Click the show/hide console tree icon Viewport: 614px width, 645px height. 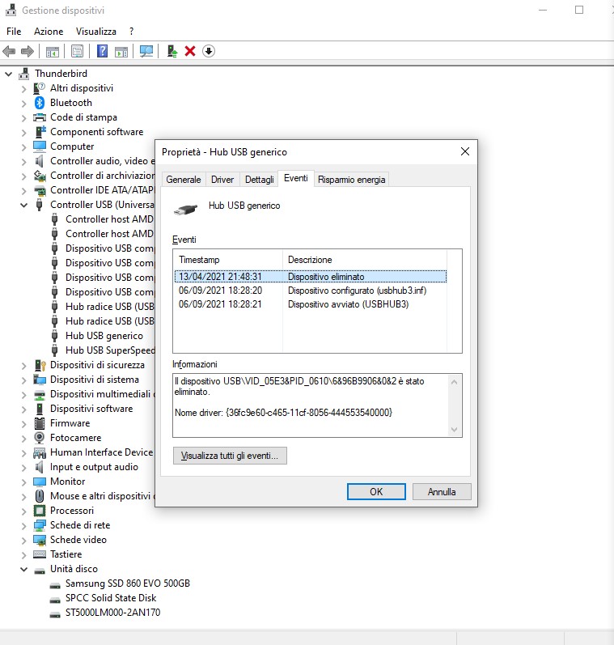coord(53,51)
